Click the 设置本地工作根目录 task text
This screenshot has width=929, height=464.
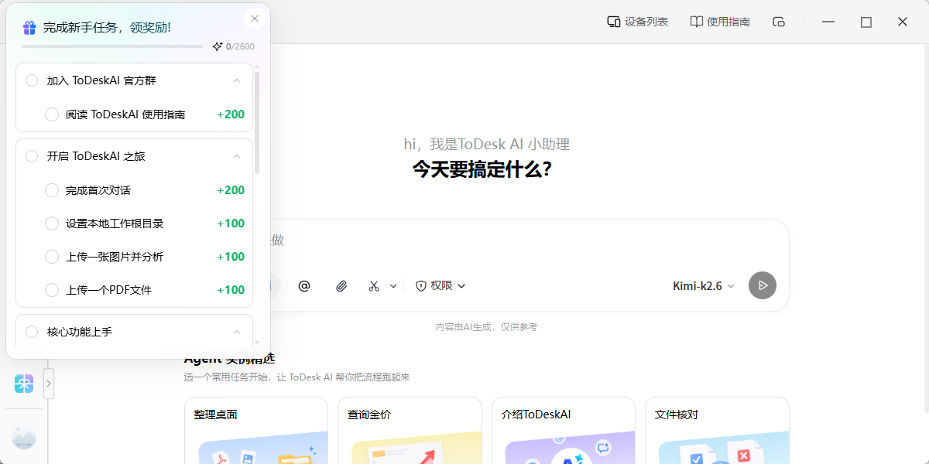click(115, 223)
